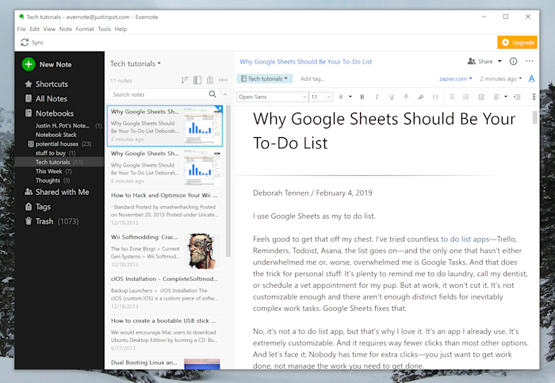Screen dimensions: 555x383
Task: Open the Format menu
Action: 84,29
